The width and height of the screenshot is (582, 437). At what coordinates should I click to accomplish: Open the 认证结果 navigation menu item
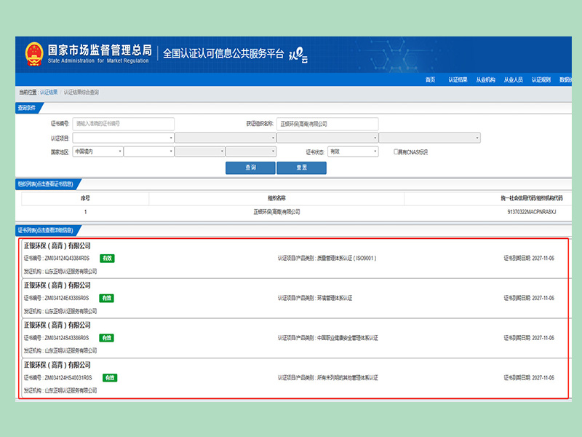458,79
